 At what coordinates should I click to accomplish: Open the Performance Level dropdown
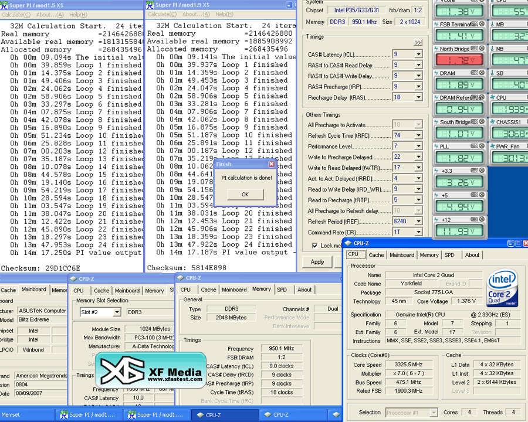coord(418,146)
